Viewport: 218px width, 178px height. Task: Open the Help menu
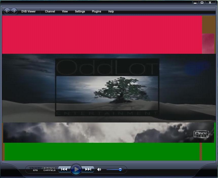click(111, 11)
